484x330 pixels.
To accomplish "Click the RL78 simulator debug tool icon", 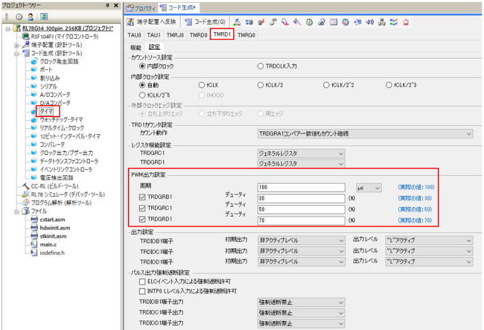I will coord(25,194).
